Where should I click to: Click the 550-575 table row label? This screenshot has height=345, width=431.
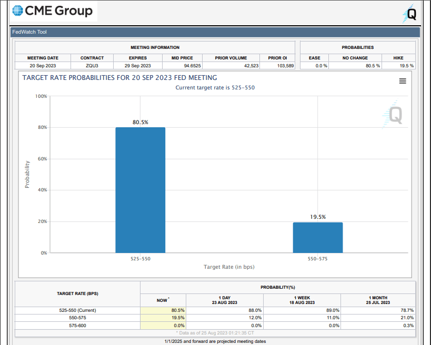coord(77,318)
